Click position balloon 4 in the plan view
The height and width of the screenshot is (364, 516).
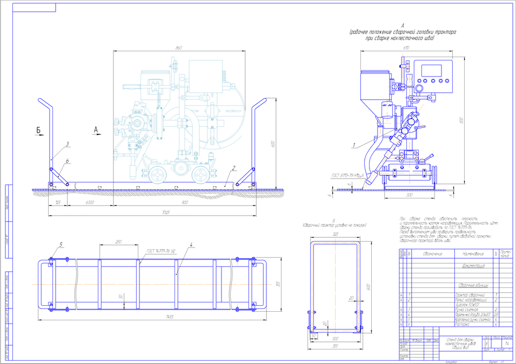[191, 244]
